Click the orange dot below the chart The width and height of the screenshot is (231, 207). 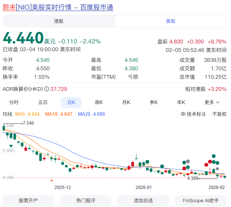click(x=51, y=181)
